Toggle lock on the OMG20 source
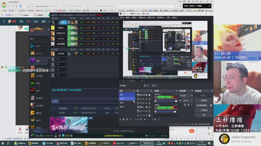The image size is (261, 146). (x=149, y=115)
